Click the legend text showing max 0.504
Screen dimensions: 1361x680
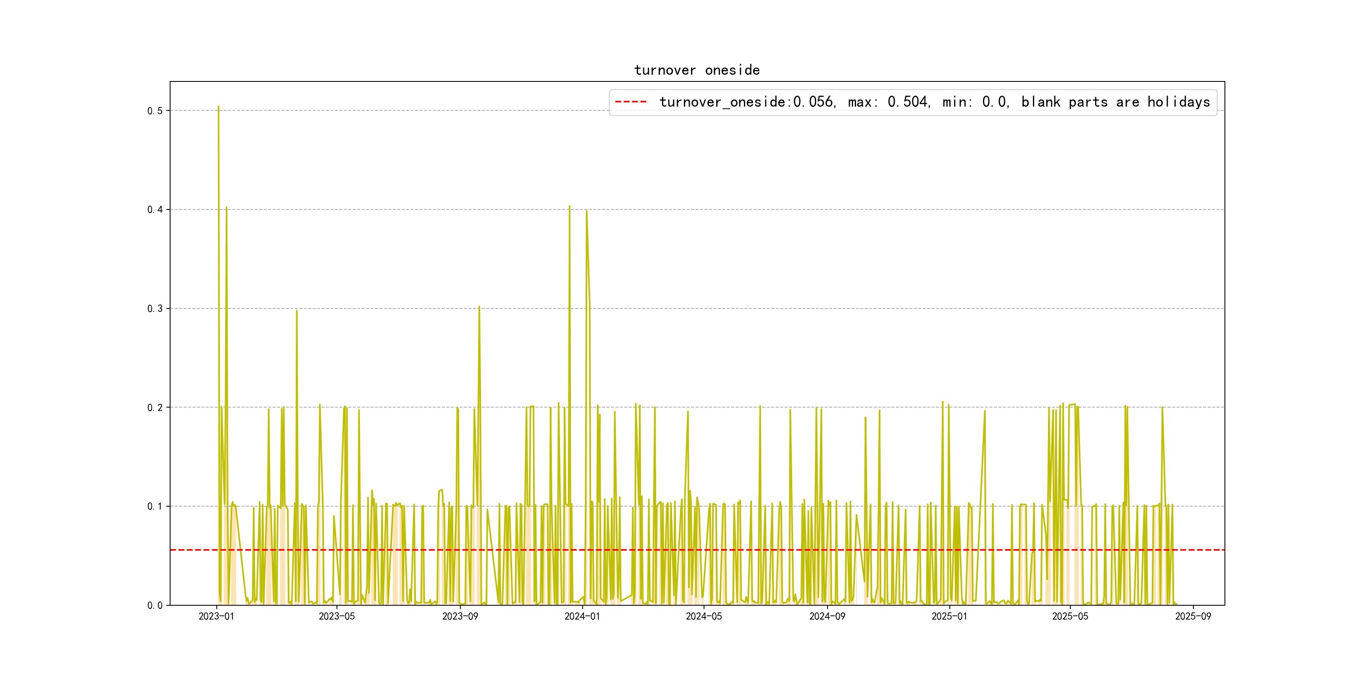[888, 102]
